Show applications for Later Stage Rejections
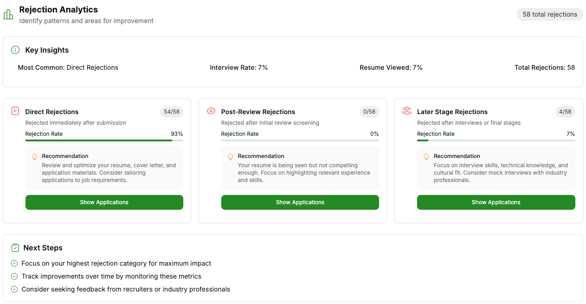 496,202
